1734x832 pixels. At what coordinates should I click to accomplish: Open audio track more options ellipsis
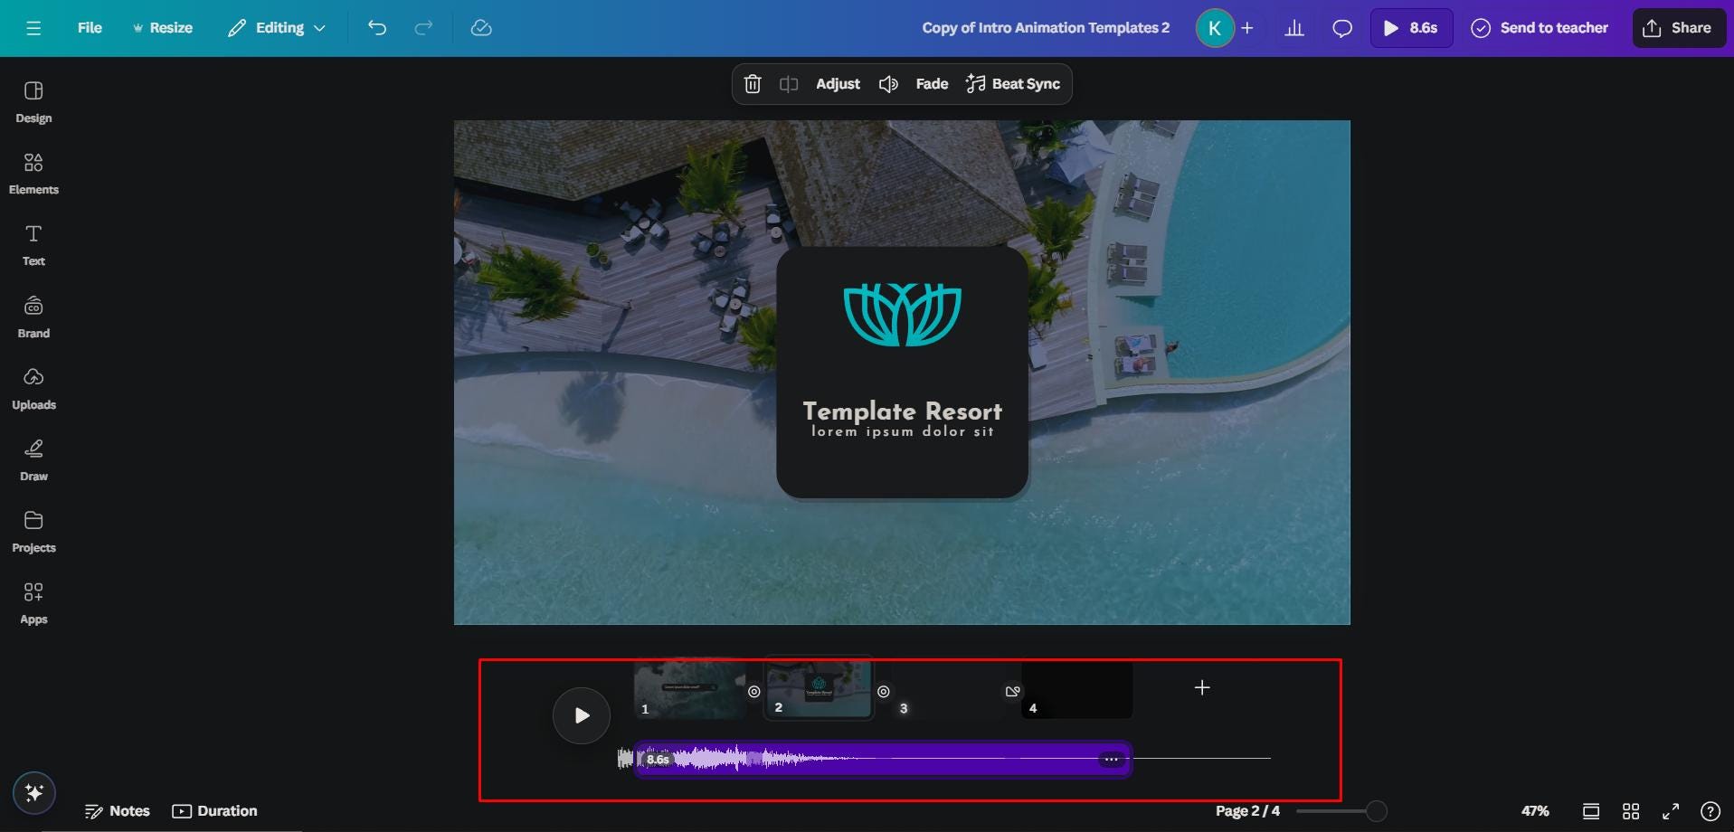pyautogui.click(x=1111, y=760)
